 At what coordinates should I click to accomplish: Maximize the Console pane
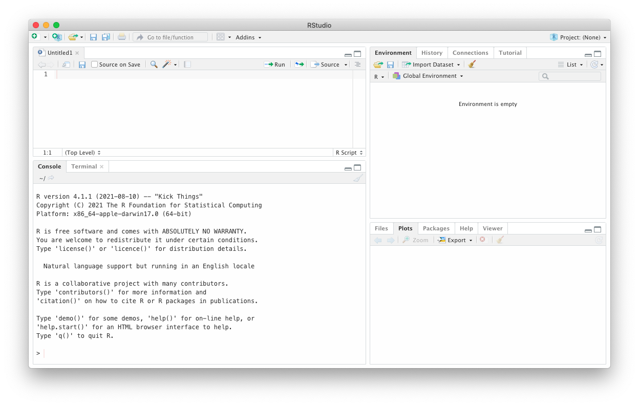tap(357, 167)
